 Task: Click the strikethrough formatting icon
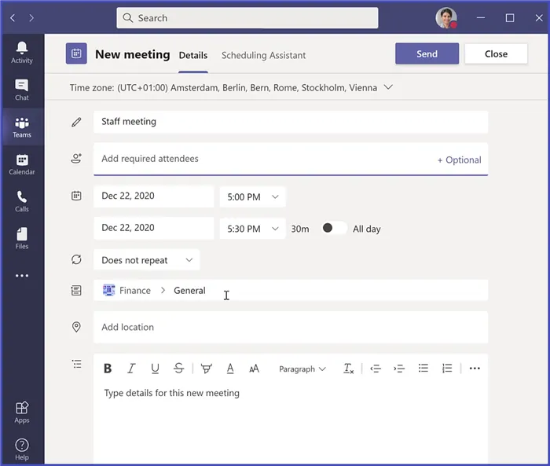click(x=179, y=369)
